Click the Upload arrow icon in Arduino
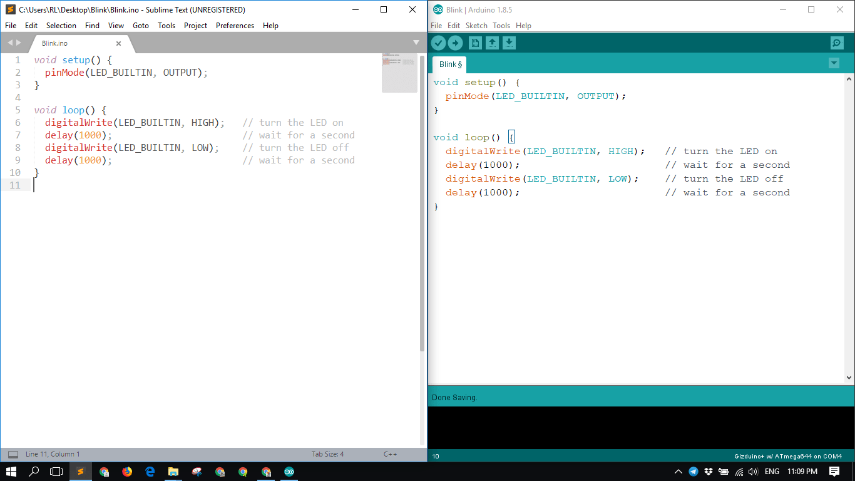 [x=455, y=43]
